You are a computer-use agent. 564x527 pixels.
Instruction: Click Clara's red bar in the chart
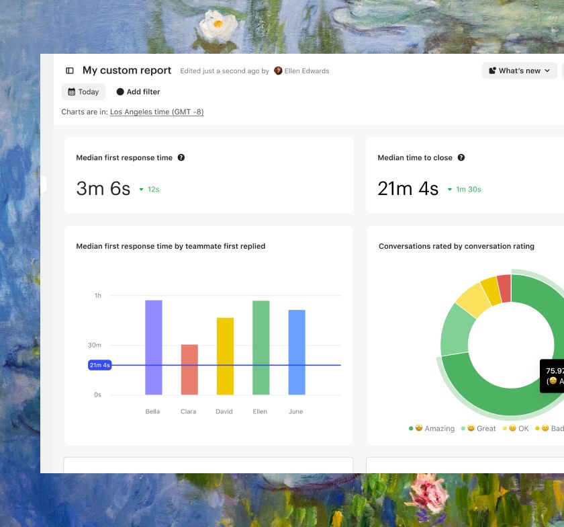tap(189, 369)
